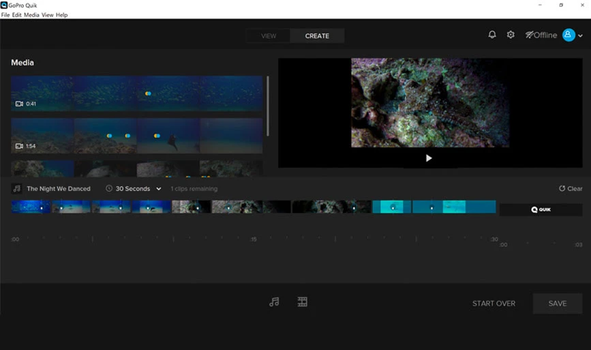This screenshot has height=350, width=591.
Task: Click the START OVER button
Action: pyautogui.click(x=494, y=304)
